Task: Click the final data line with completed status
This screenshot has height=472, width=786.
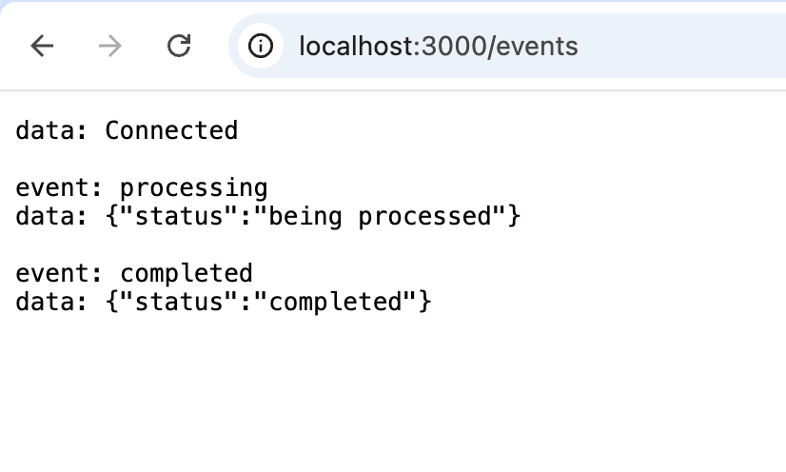Action: tap(224, 303)
